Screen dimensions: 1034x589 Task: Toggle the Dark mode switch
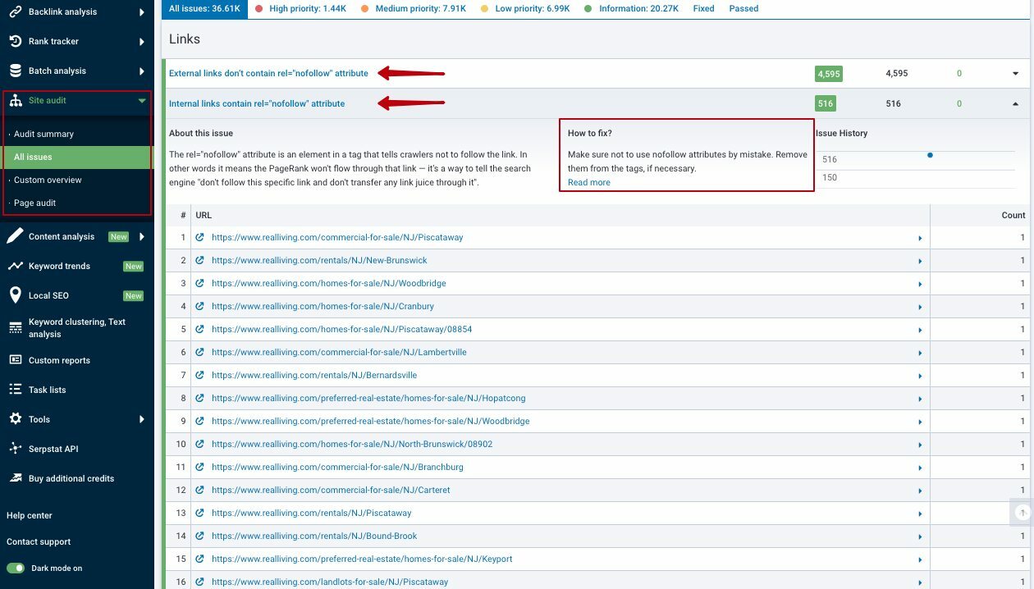(16, 568)
